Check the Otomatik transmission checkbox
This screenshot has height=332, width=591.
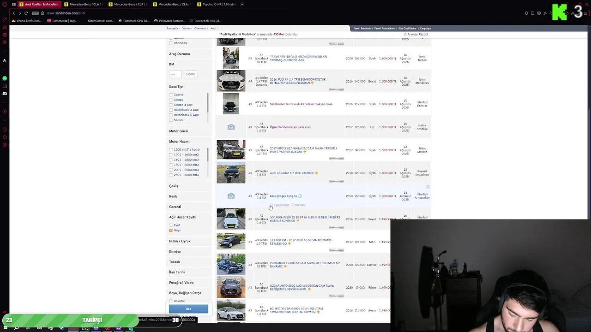coord(171,43)
